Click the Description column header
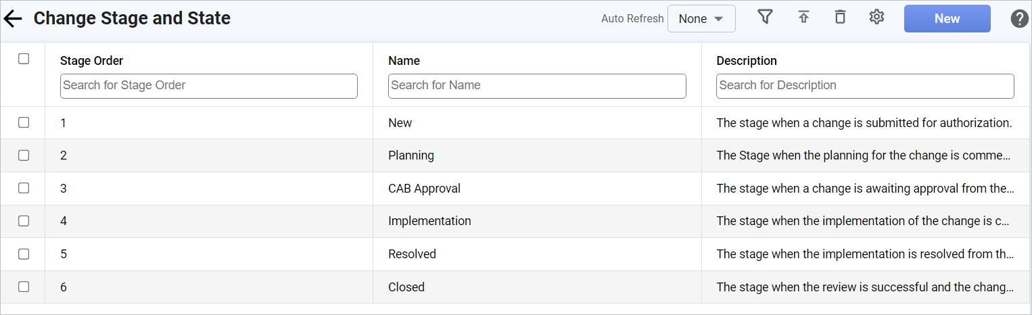1032x315 pixels. (746, 61)
